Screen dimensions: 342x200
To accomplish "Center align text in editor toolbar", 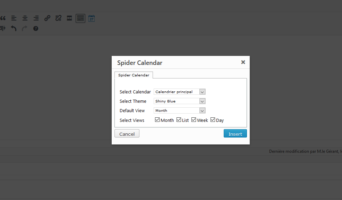I will (25, 18).
